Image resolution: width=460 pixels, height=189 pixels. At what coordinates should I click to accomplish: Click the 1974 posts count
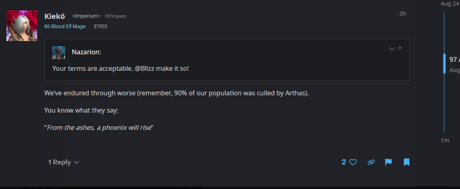(x=115, y=16)
